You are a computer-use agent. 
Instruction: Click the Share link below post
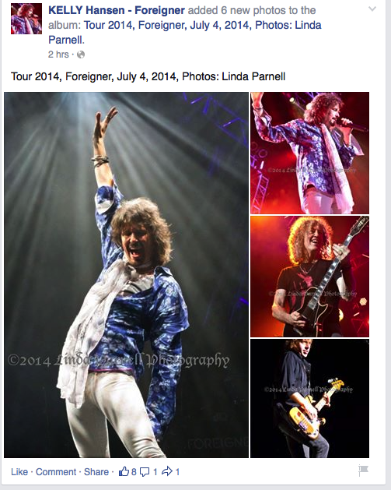pyautogui.click(x=96, y=472)
